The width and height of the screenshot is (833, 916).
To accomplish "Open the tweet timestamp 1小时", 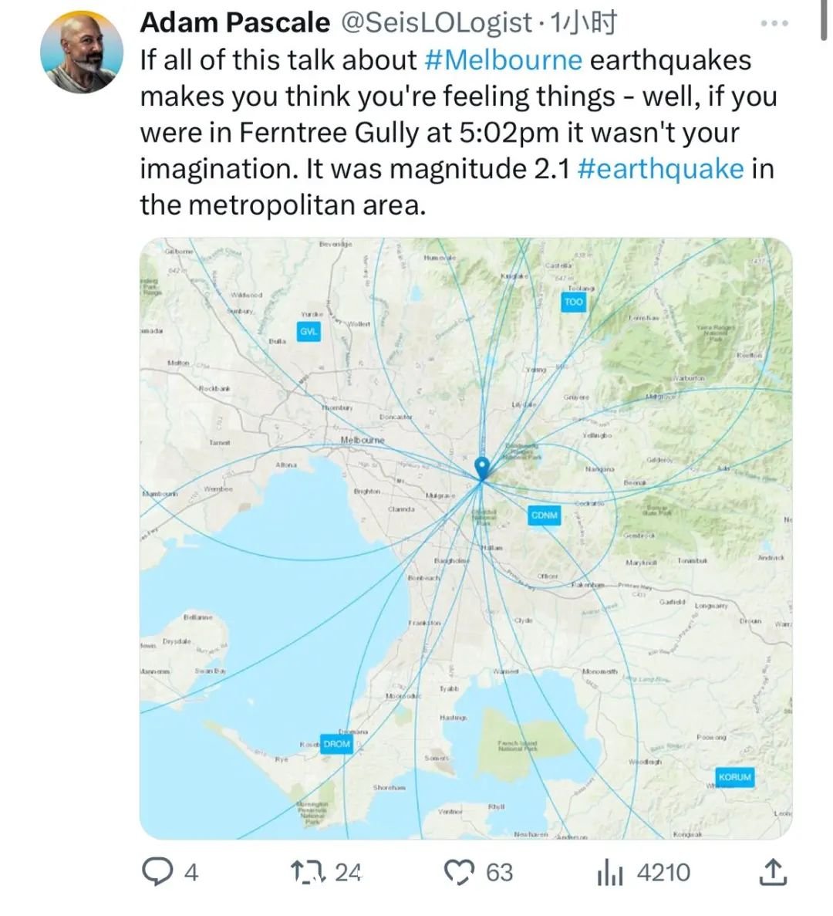I will pos(584,23).
